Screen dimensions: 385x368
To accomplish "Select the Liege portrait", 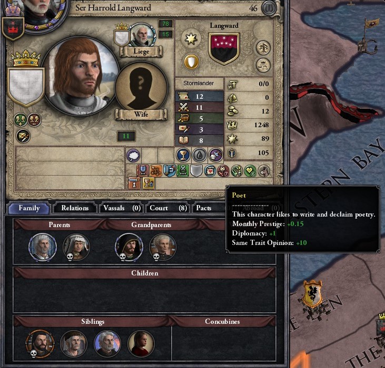I will coord(142,35).
